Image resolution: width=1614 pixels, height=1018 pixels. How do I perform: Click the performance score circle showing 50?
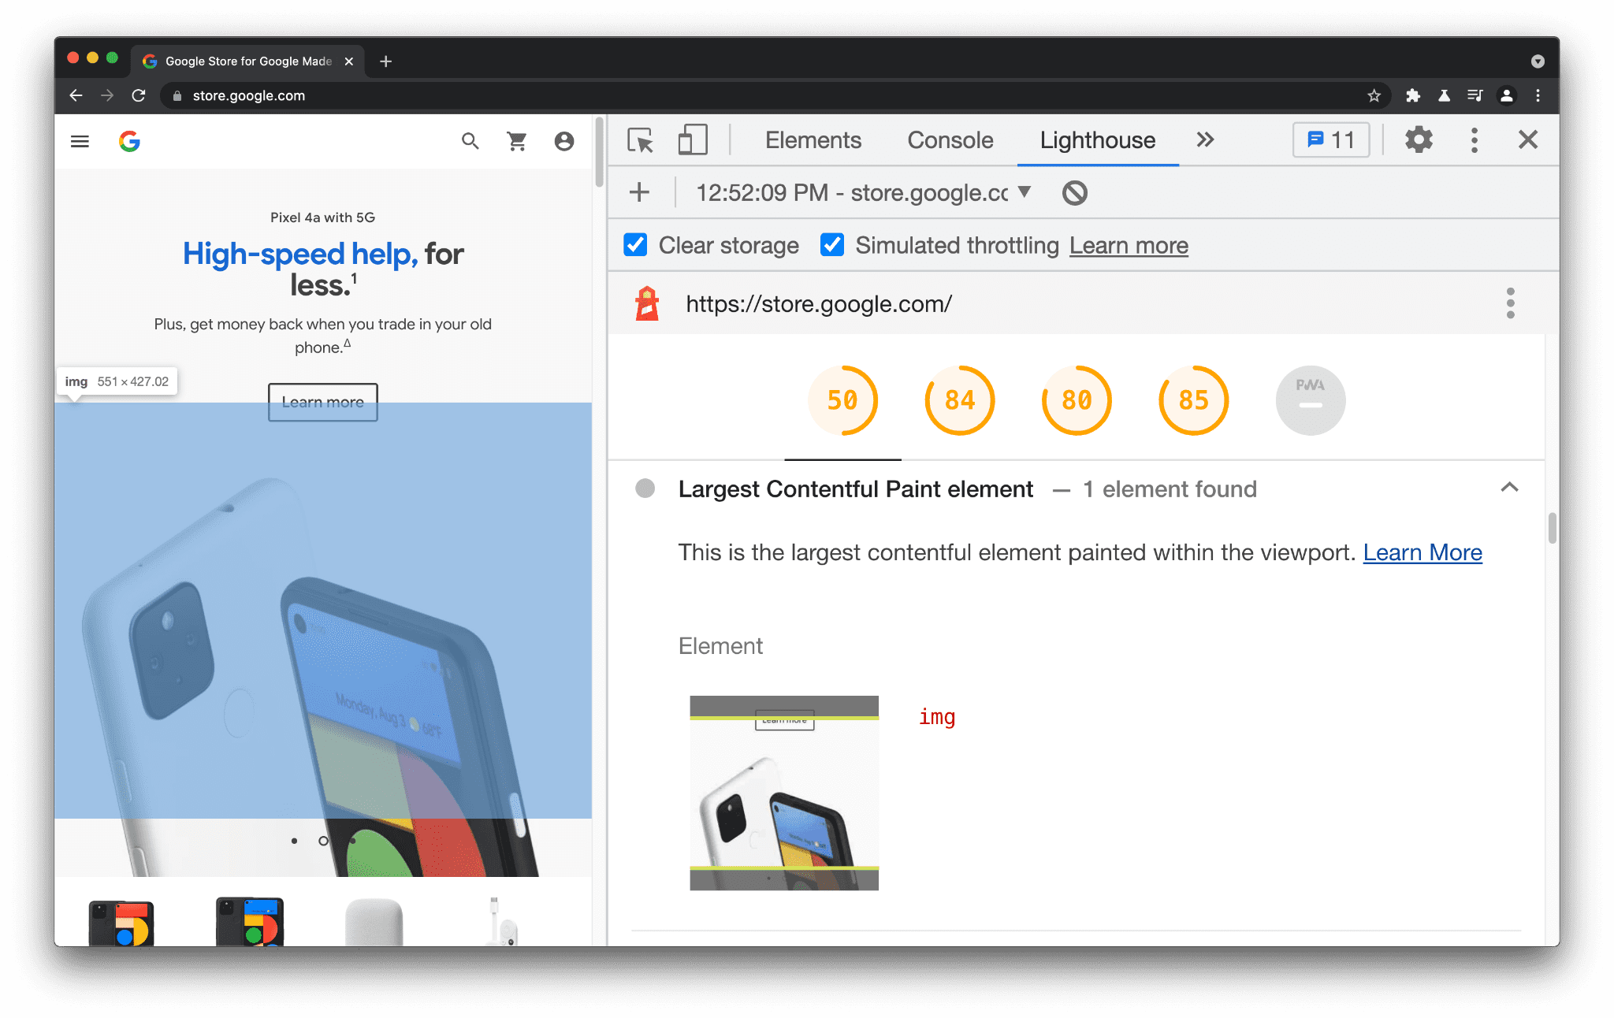[843, 400]
